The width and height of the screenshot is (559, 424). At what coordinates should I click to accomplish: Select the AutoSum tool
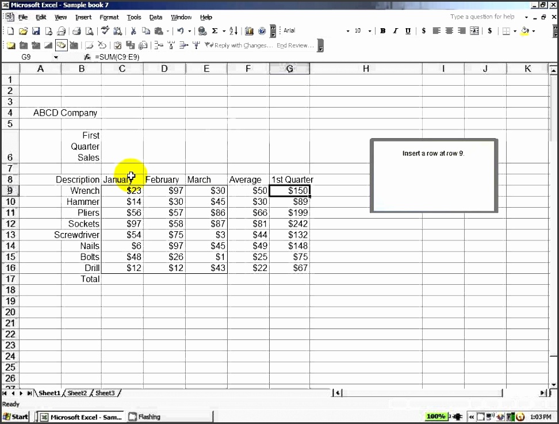pyautogui.click(x=214, y=31)
